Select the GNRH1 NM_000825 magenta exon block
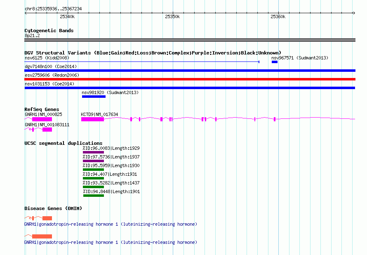The image size is (367, 255). coord(42,119)
